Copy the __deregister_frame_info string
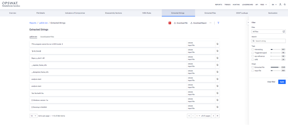The image size is (288, 126). tap(217, 72)
